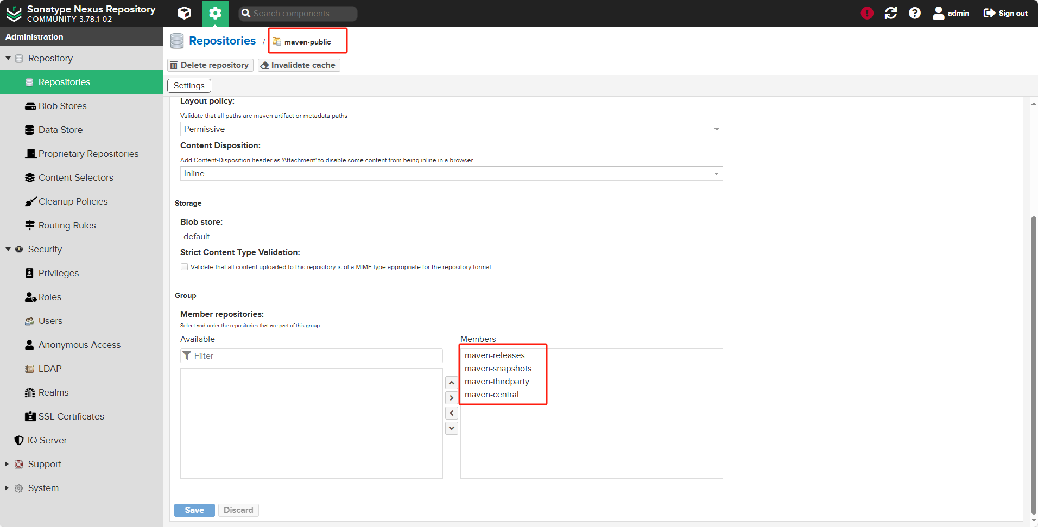The height and width of the screenshot is (527, 1038).
Task: Click Invalidate cache button
Action: [x=299, y=65]
